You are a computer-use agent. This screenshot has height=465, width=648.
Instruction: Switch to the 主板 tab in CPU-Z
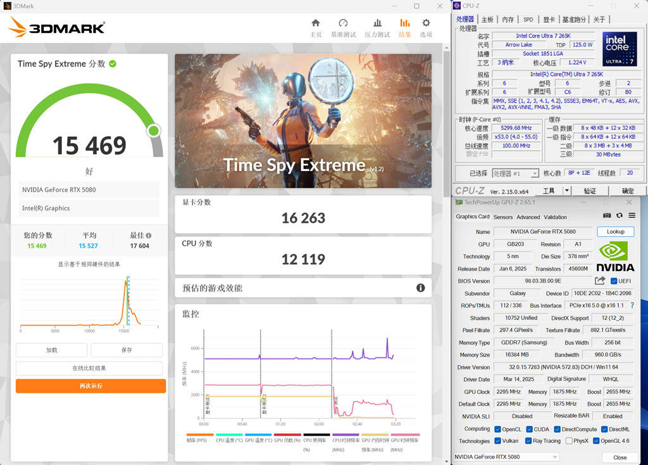tap(487, 20)
